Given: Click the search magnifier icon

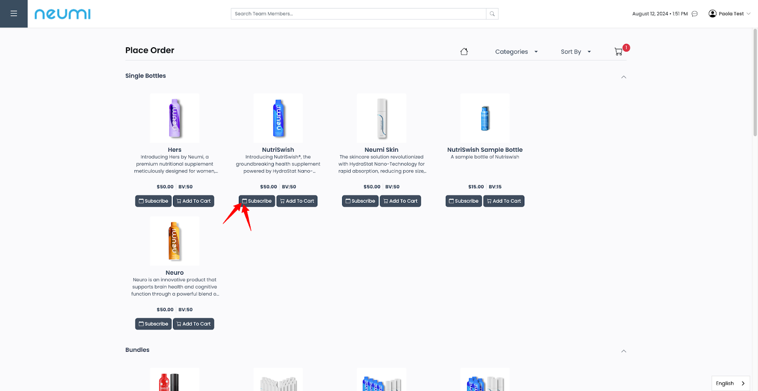Looking at the screenshot, I should coord(492,14).
